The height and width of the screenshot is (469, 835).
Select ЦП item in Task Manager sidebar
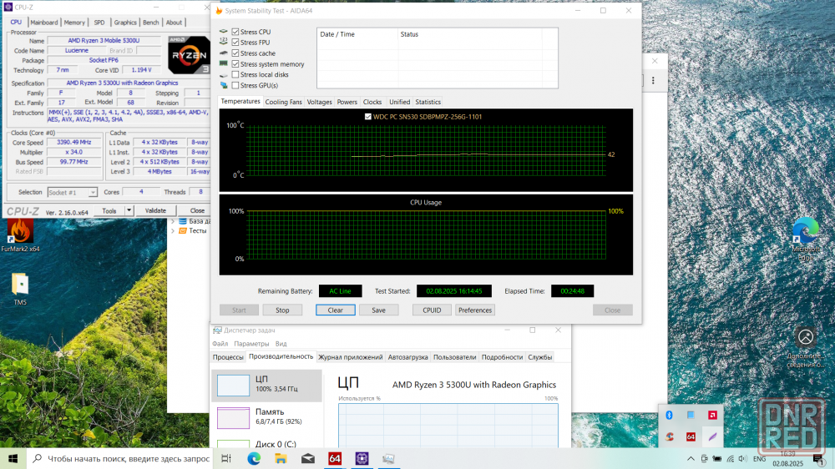click(x=267, y=386)
